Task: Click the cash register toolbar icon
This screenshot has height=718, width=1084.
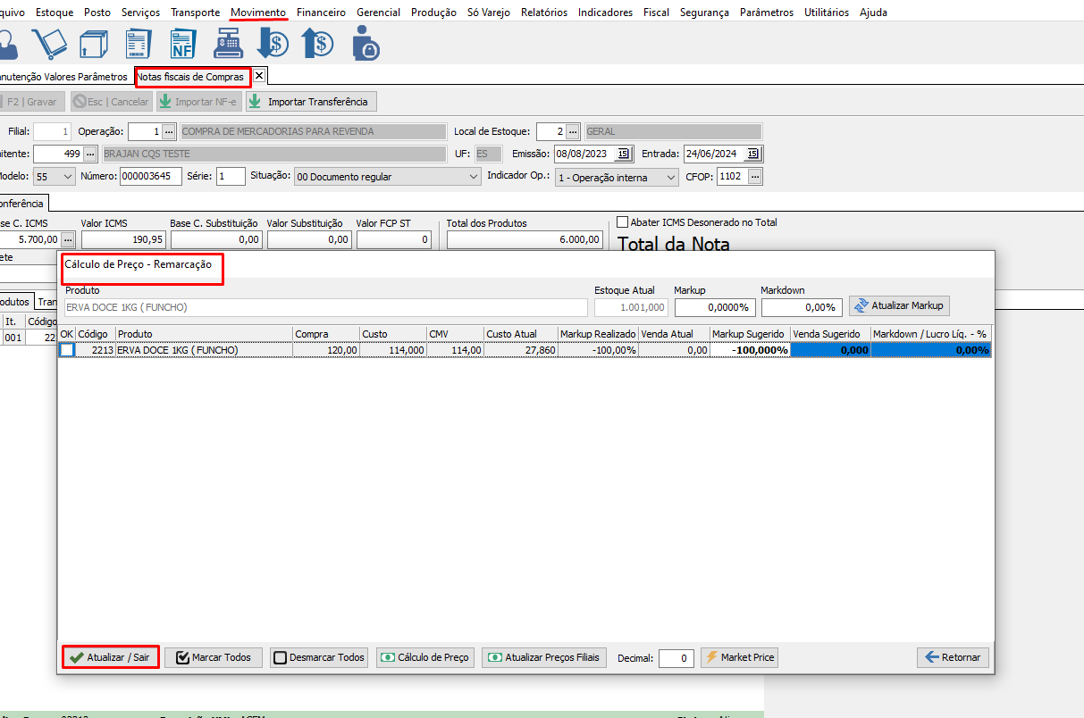Action: click(x=227, y=43)
